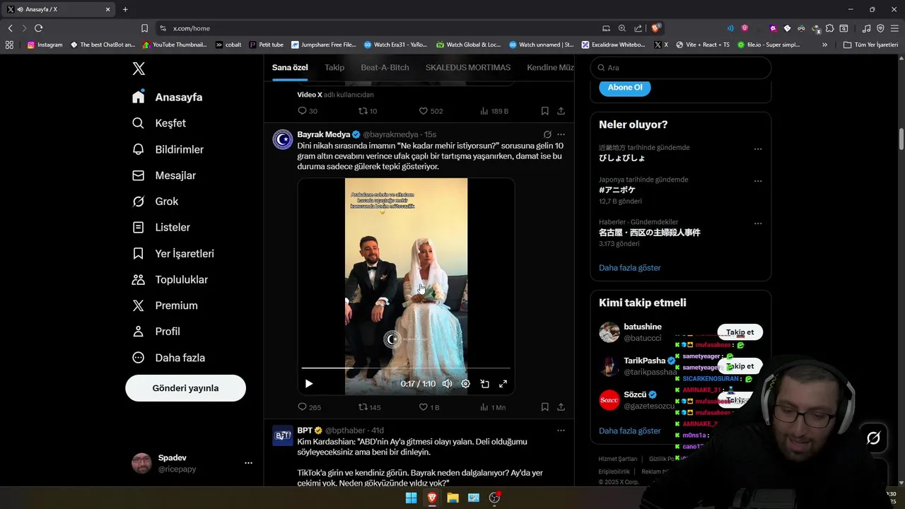Mute the video sound
This screenshot has height=509, width=905.
(x=447, y=384)
